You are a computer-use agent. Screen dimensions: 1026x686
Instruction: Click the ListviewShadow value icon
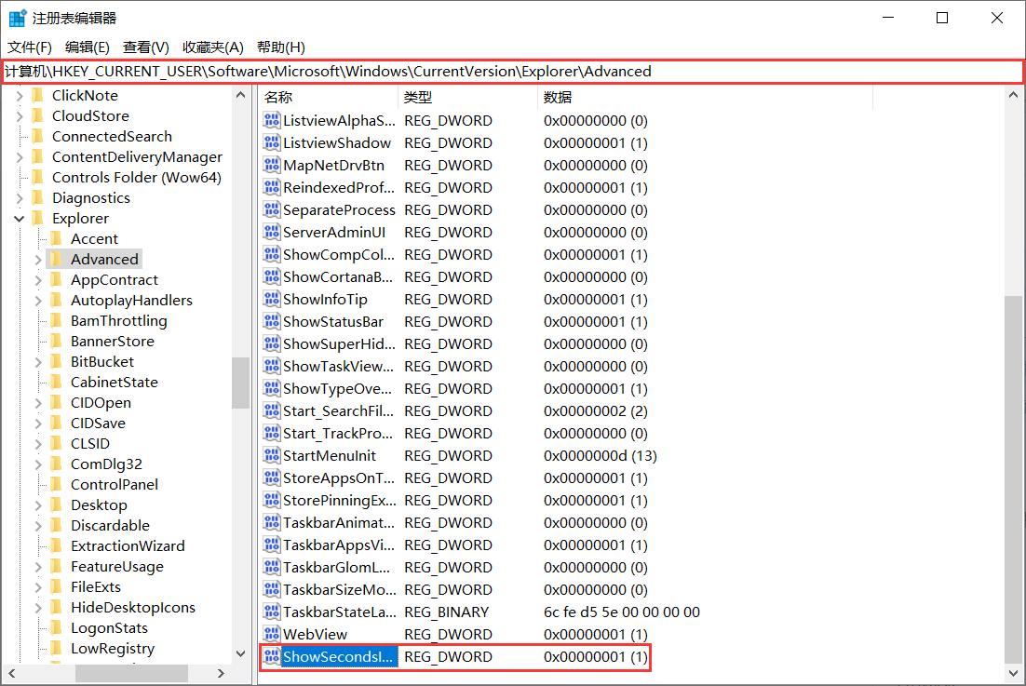click(x=272, y=142)
